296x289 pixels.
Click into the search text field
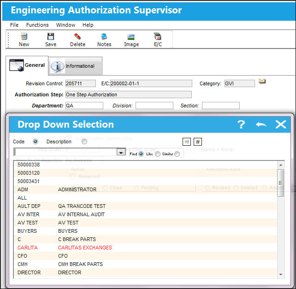pyautogui.click(x=65, y=152)
